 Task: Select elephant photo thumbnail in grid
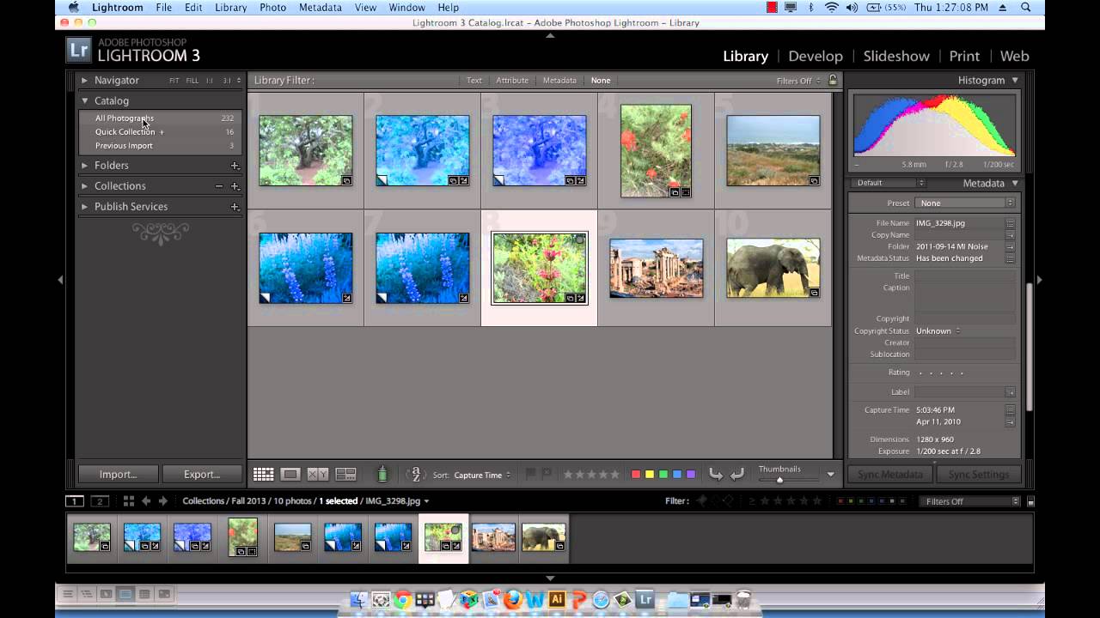point(773,269)
